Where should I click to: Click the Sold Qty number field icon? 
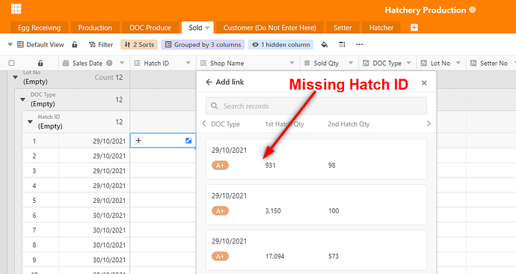point(307,63)
